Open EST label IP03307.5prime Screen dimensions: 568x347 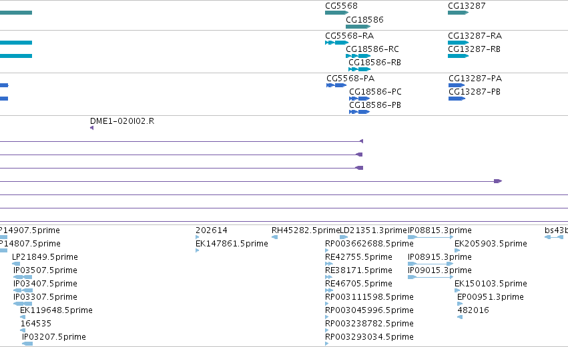[x=45, y=297]
